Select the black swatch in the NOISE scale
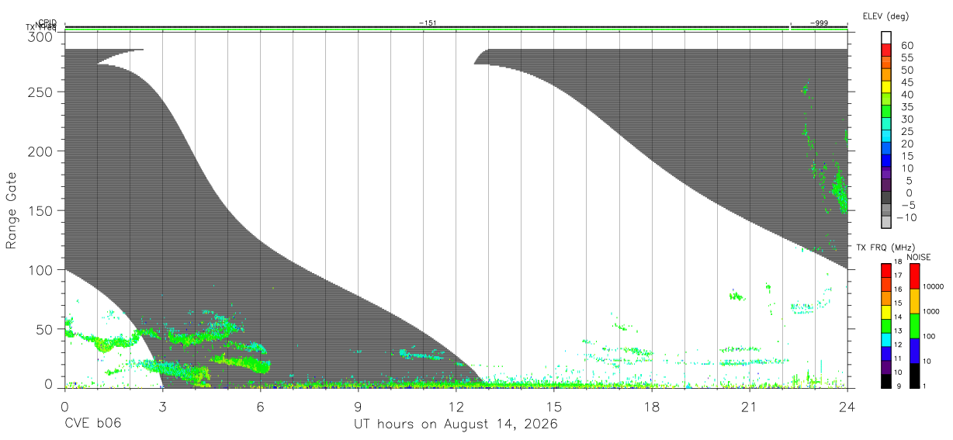953x440 pixels. click(914, 376)
